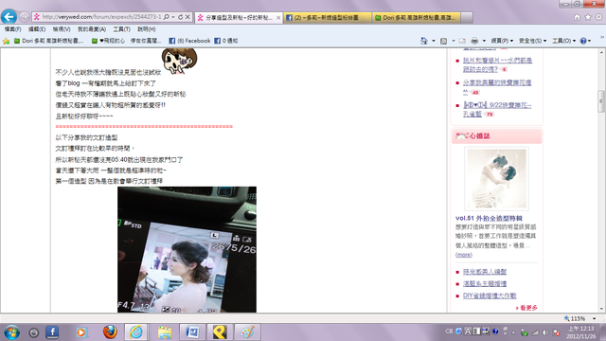Screen dimensions: 606x341
Task: Open the address bar autocomplete dropdown arrow
Action: click(173, 17)
